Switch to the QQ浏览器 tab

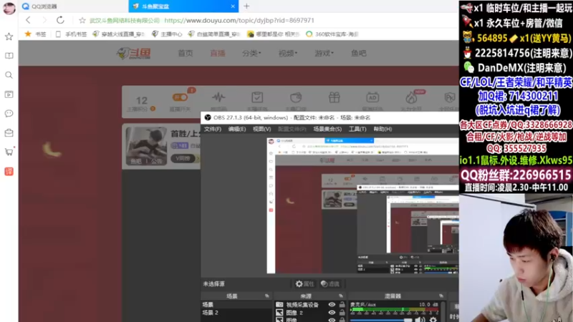click(73, 6)
